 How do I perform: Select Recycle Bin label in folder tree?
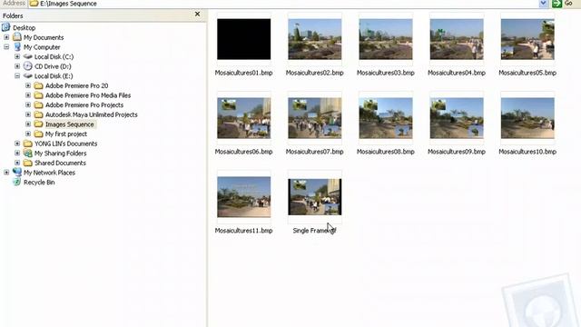pyautogui.click(x=39, y=182)
